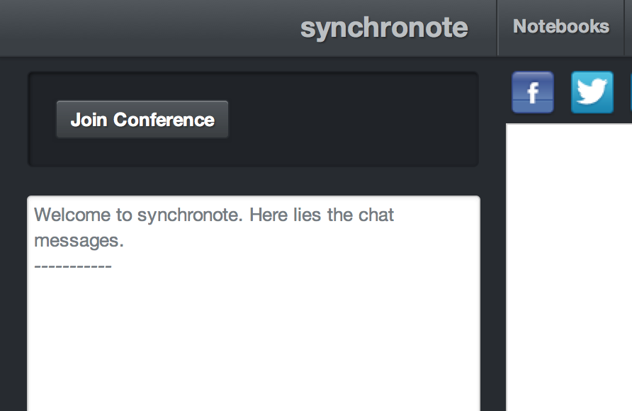Viewport: 632px width, 411px height.
Task: Tweet this notebook using the Twitter icon
Action: point(592,92)
